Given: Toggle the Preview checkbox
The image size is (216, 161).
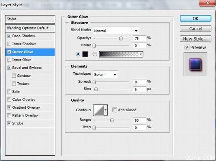Looking at the screenshot, I should (187, 47).
